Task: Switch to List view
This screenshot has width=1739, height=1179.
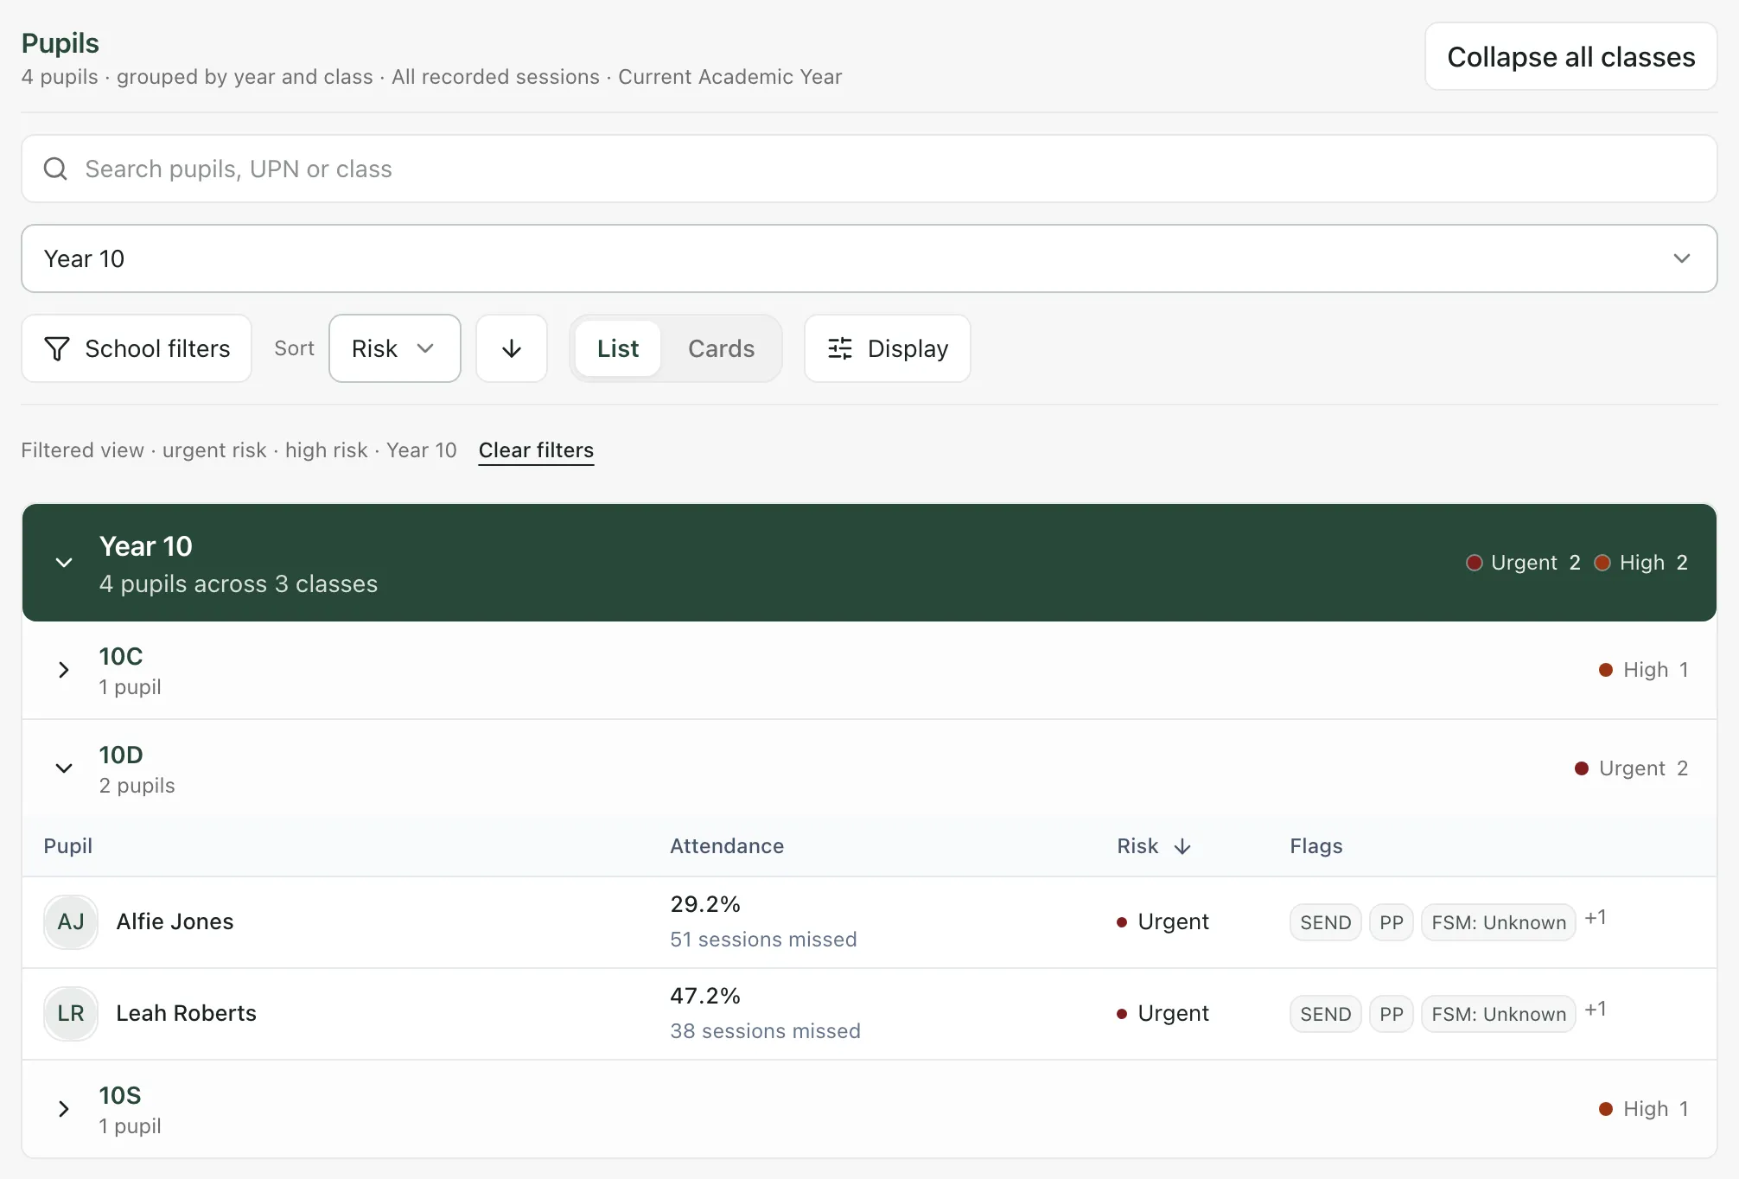Action: (618, 348)
